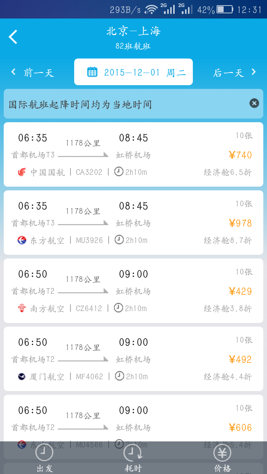267x474 pixels.
Task: Select the ¥740 Air China fare
Action: (x=240, y=155)
